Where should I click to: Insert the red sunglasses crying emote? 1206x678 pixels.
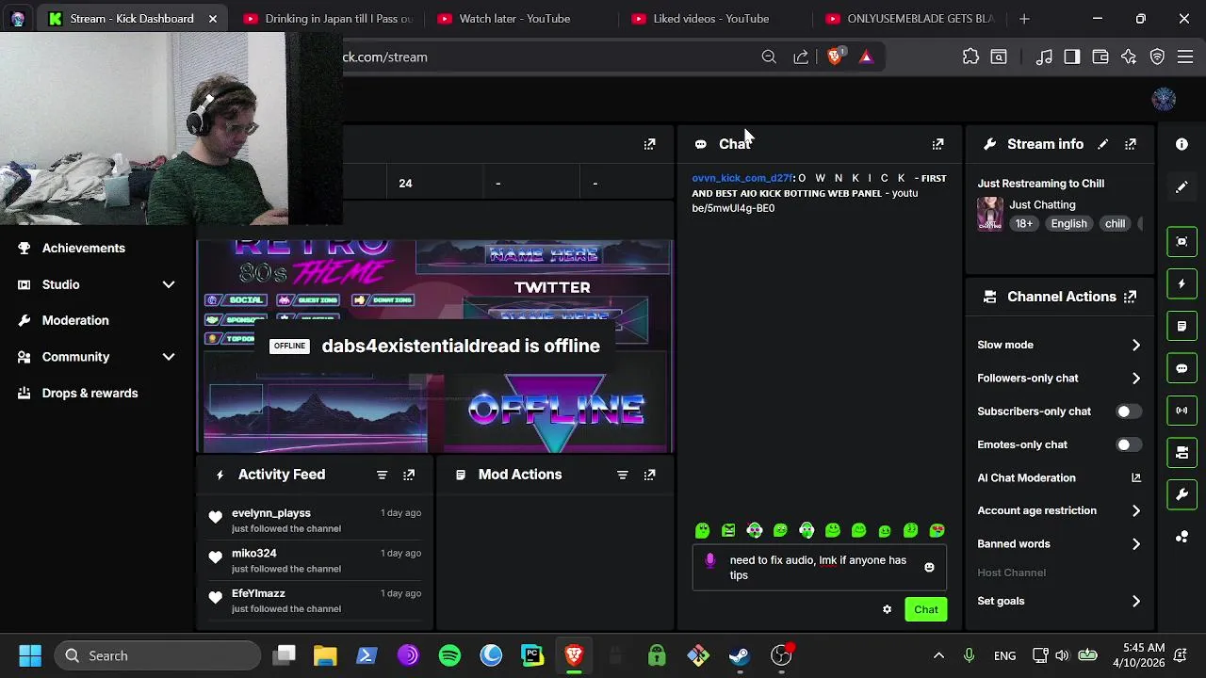coord(937,531)
